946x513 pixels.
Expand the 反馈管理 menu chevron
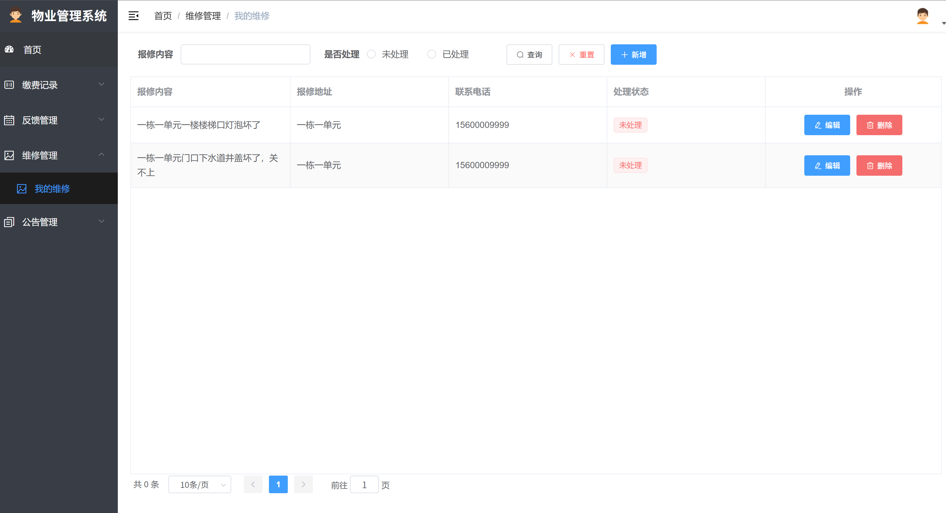coord(102,119)
